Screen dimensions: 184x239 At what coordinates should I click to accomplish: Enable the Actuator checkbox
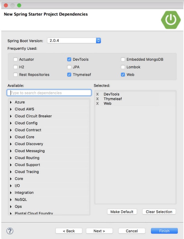(x=15, y=60)
